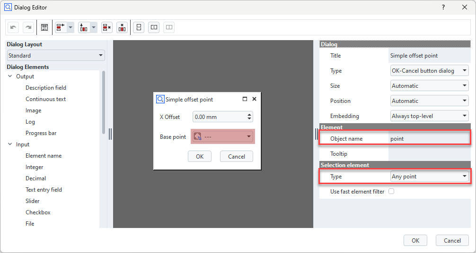
Task: Click the undo arrow in the toolbar
Action: [13, 27]
